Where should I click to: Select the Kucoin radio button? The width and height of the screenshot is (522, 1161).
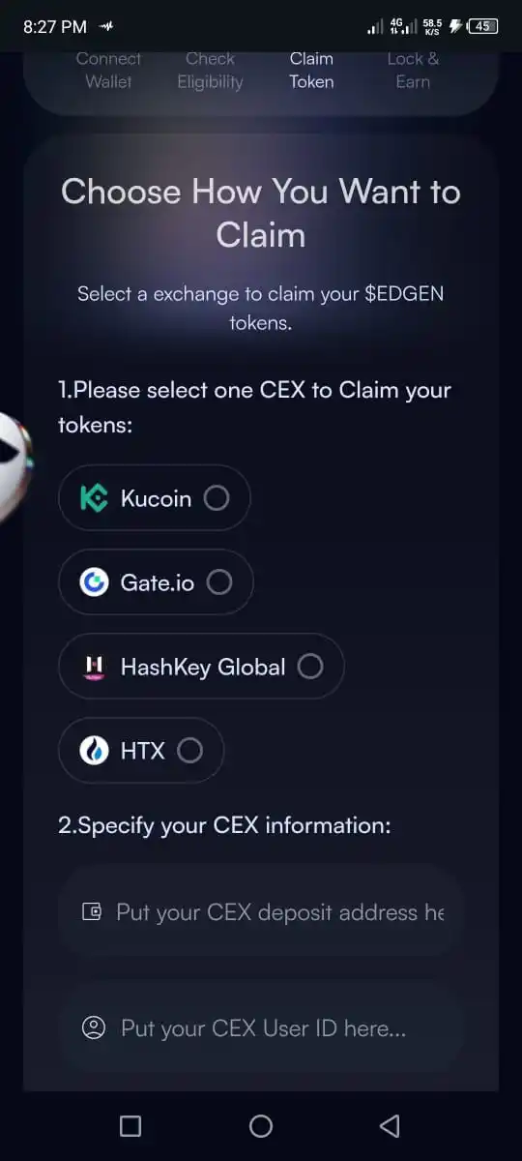[217, 498]
